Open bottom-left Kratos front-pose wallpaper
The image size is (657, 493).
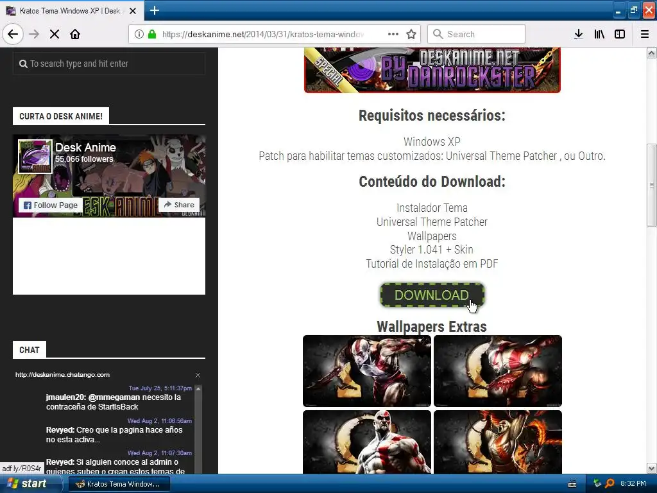click(367, 442)
